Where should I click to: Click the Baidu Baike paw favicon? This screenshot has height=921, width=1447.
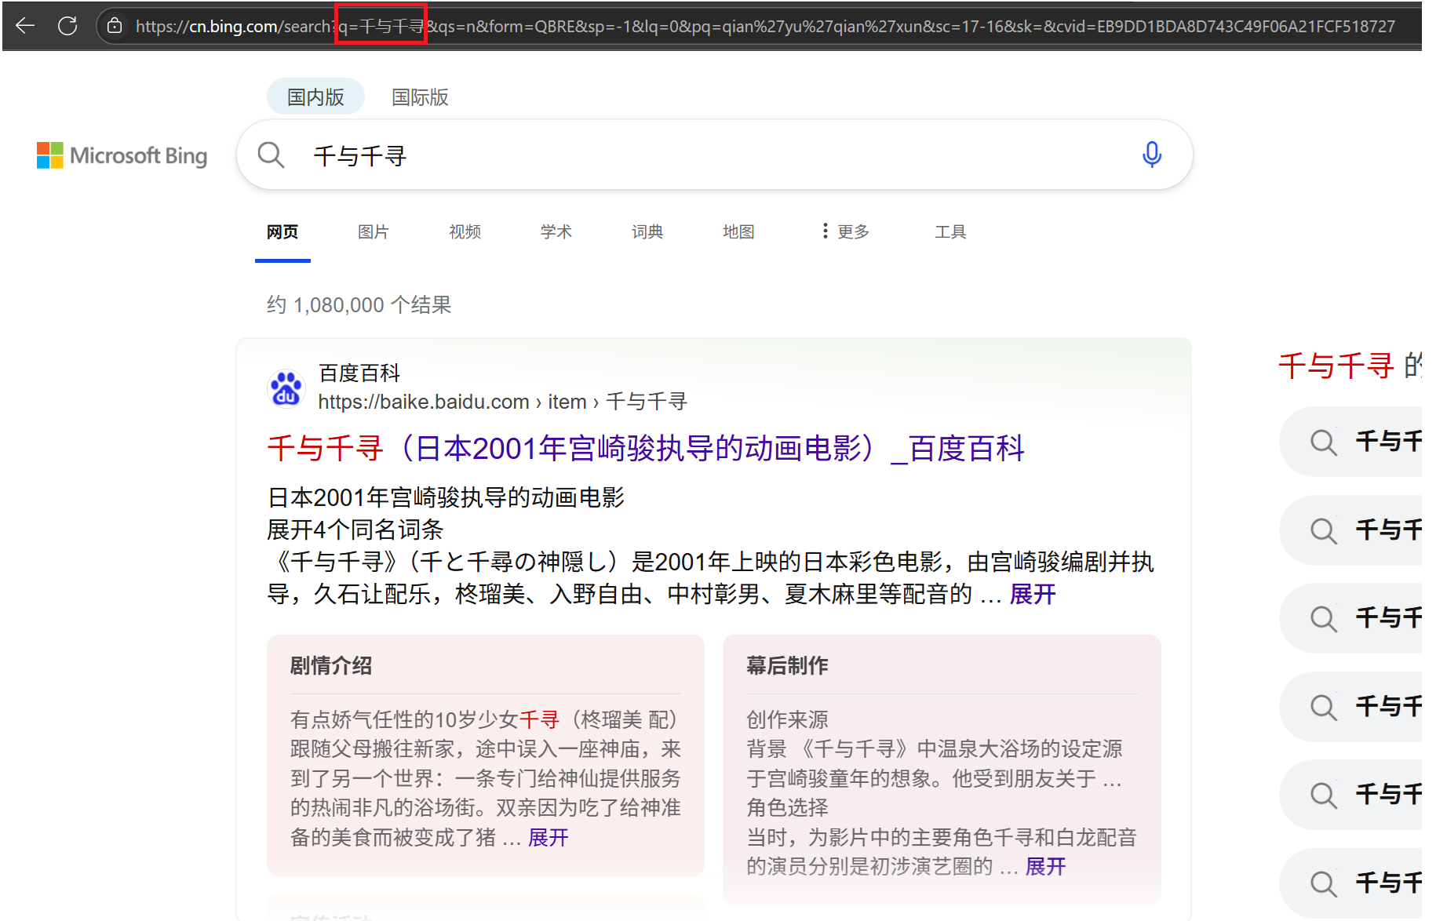(x=286, y=388)
